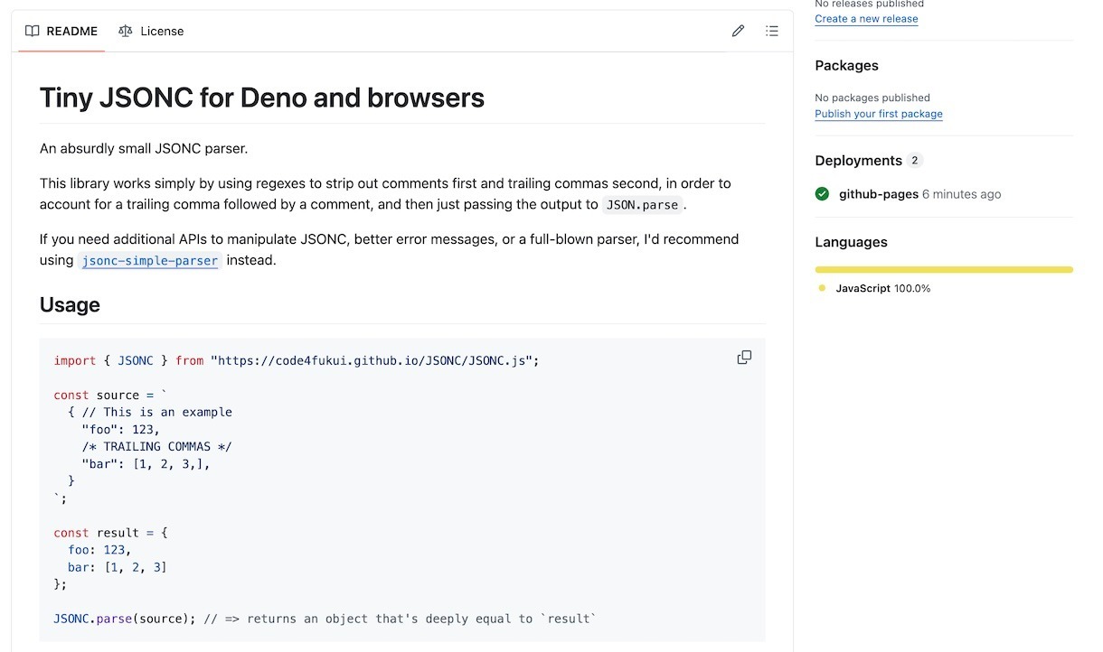This screenshot has height=652, width=1103.
Task: Follow the jsonc-simple-parser link
Action: [150, 261]
